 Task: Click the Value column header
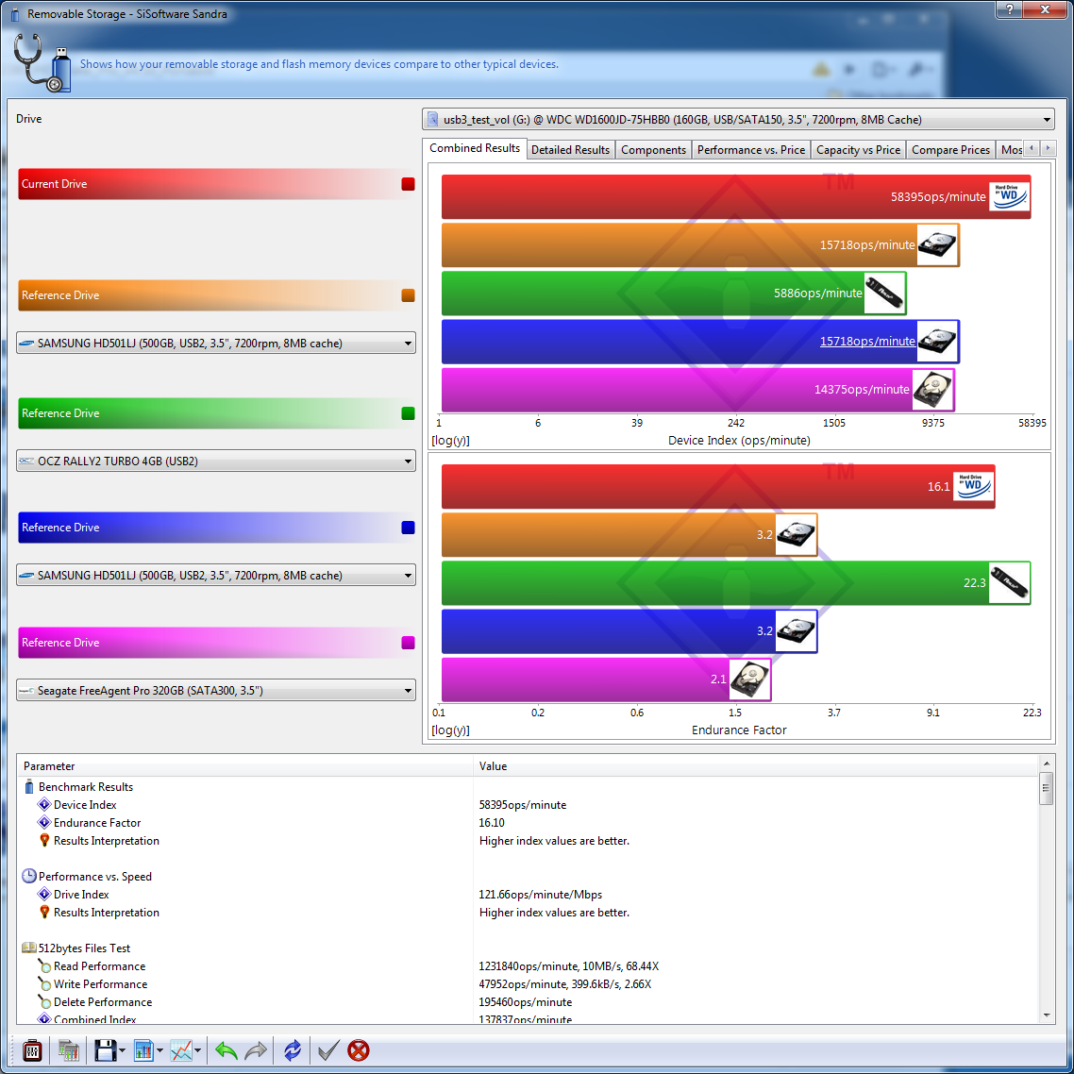click(756, 765)
